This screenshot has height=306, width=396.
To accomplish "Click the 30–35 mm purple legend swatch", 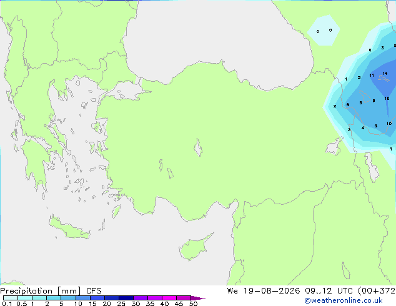I will click(141, 298).
